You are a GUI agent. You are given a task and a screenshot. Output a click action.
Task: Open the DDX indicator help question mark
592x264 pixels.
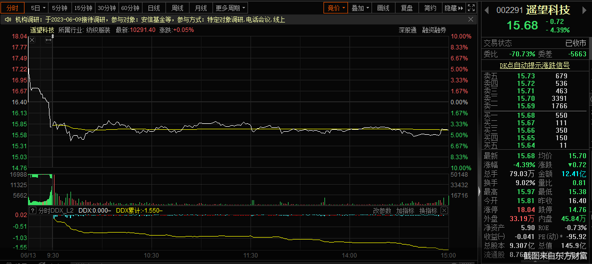[32, 211]
